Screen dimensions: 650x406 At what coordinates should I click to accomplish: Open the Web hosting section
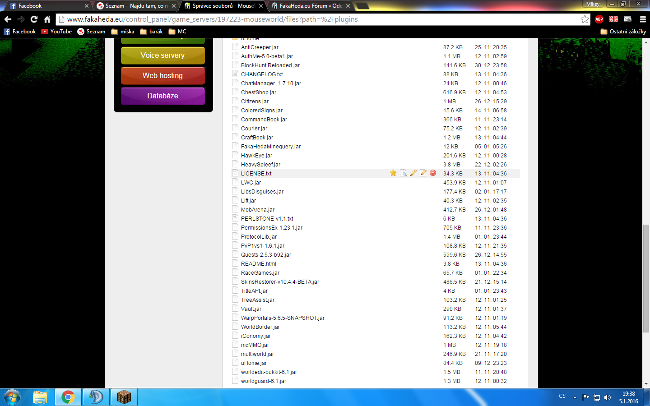162,76
